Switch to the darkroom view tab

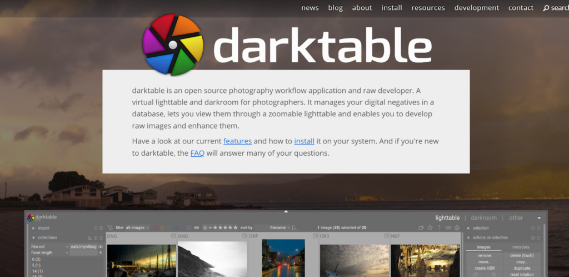pyautogui.click(x=483, y=217)
